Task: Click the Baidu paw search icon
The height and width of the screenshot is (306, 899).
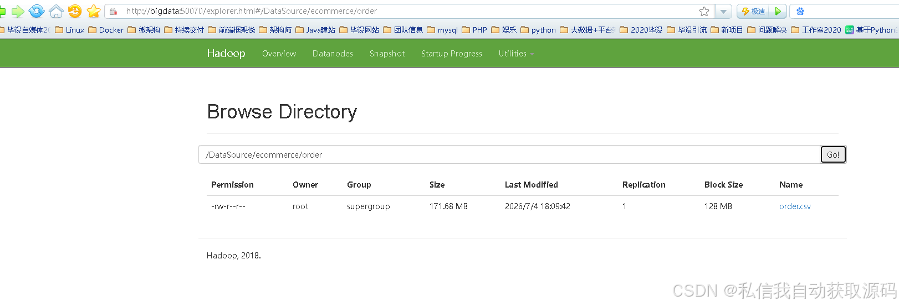Action: point(800,11)
